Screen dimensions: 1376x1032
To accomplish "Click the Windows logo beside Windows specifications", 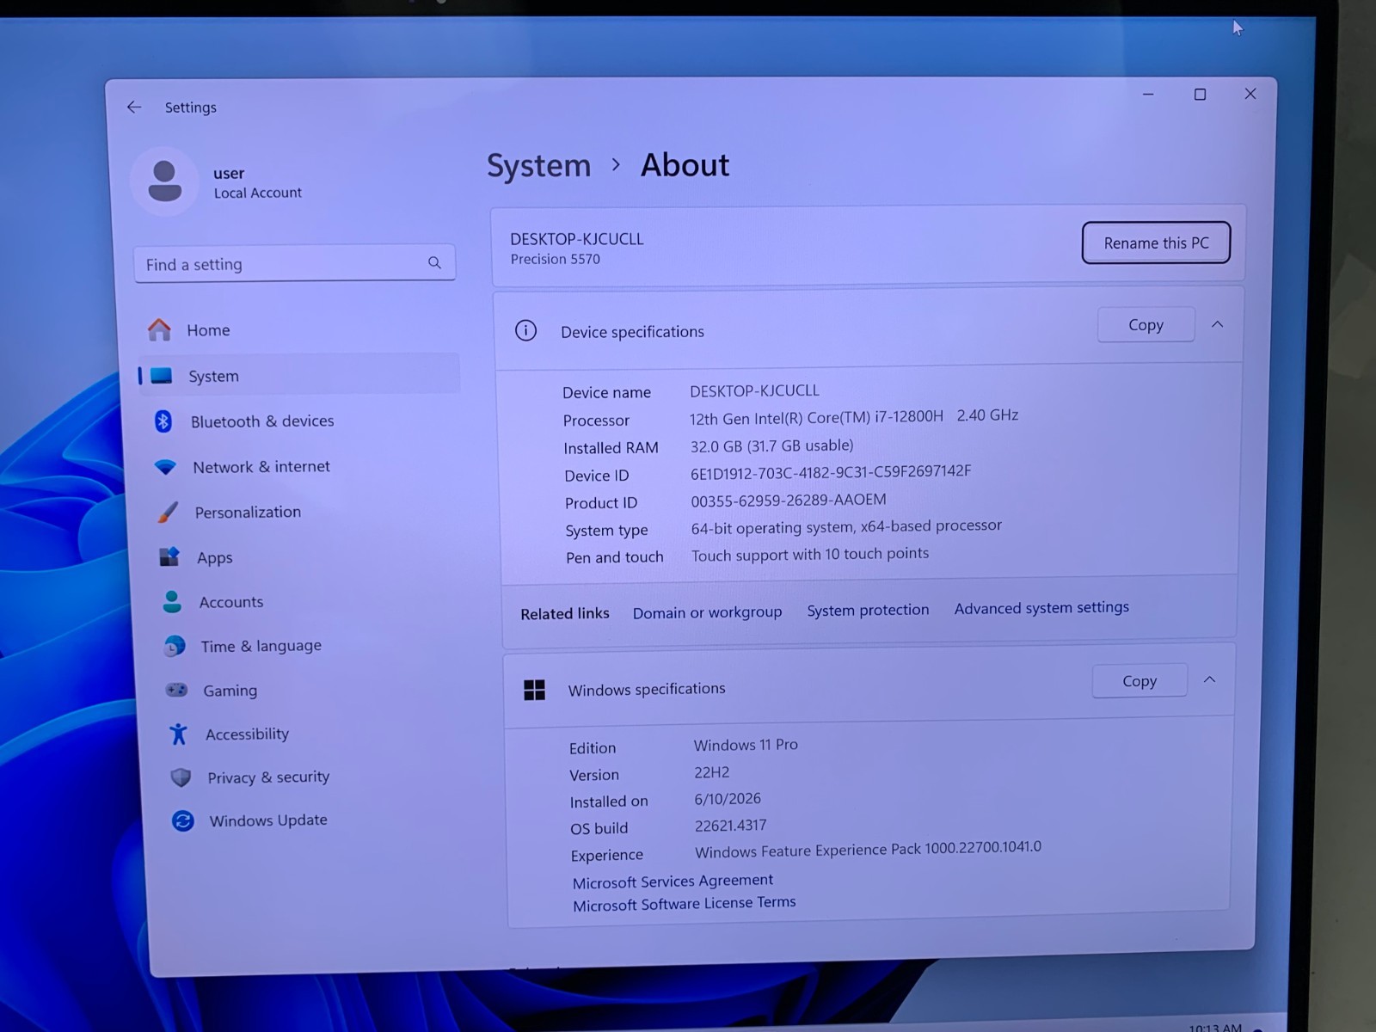I will (534, 690).
